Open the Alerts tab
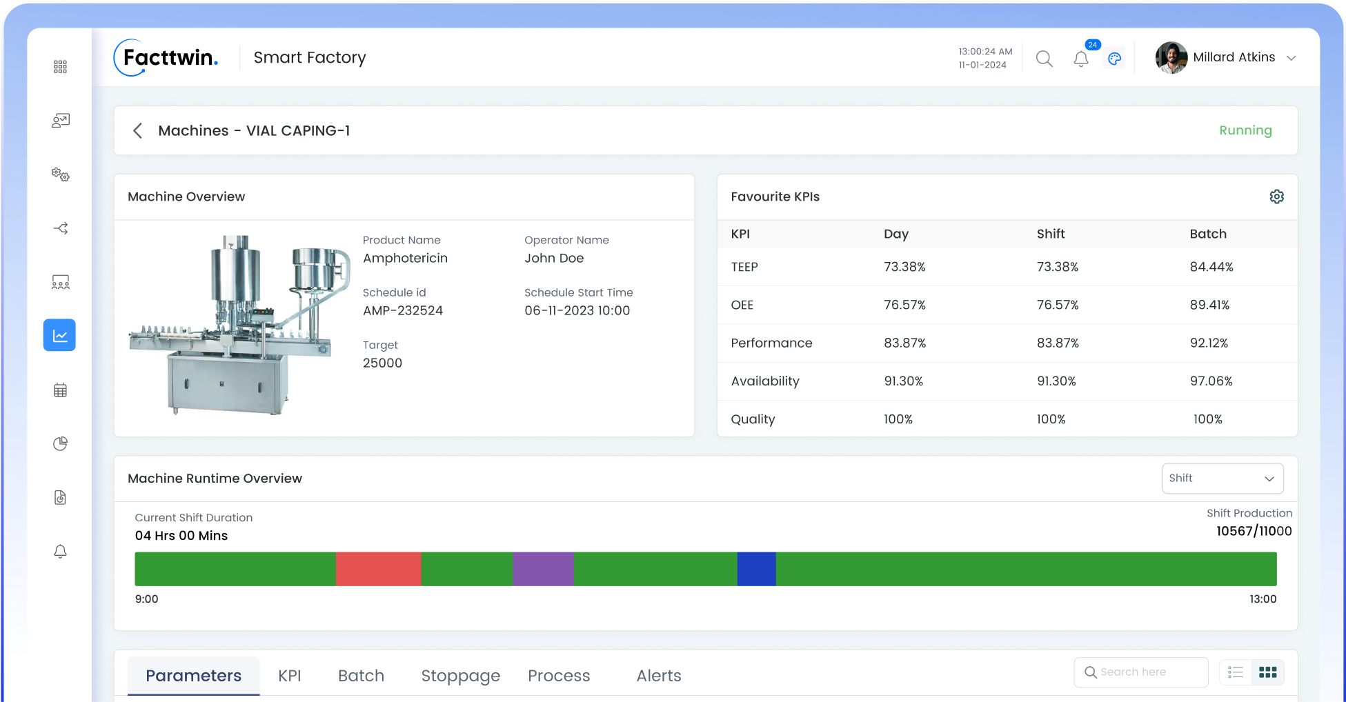The image size is (1346, 702). pyautogui.click(x=658, y=676)
